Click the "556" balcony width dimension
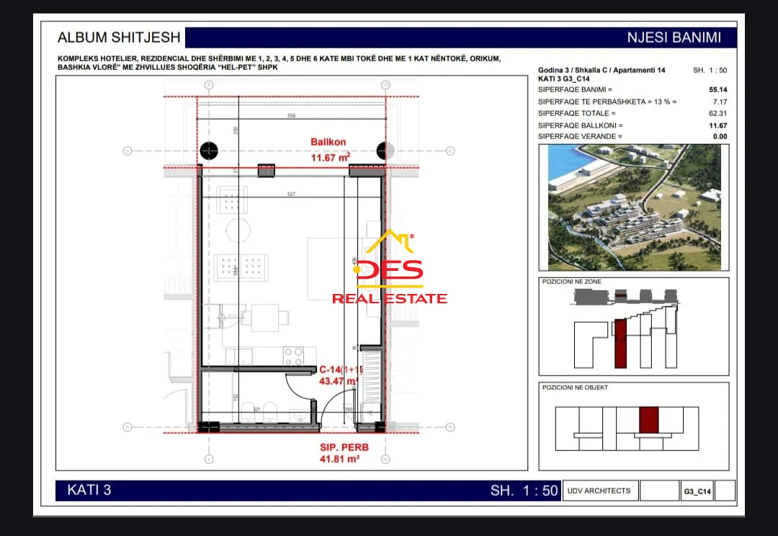Image resolution: width=778 pixels, height=536 pixels. pos(291,116)
